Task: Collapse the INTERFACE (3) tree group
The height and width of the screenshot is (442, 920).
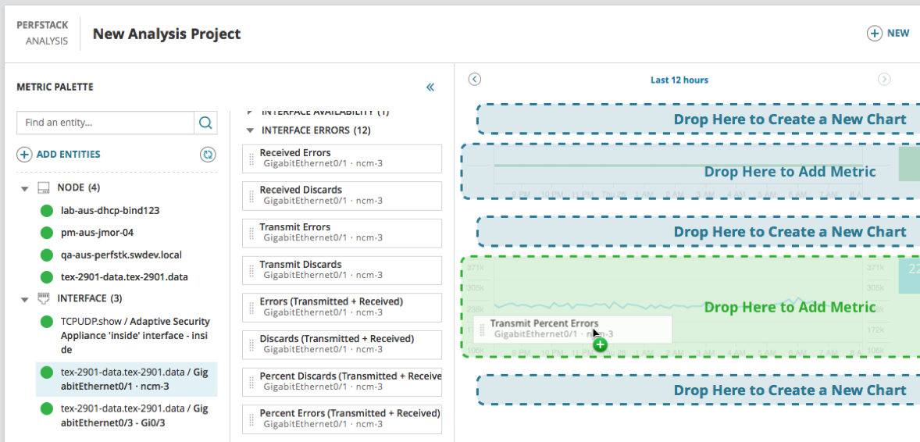Action: 25,299
